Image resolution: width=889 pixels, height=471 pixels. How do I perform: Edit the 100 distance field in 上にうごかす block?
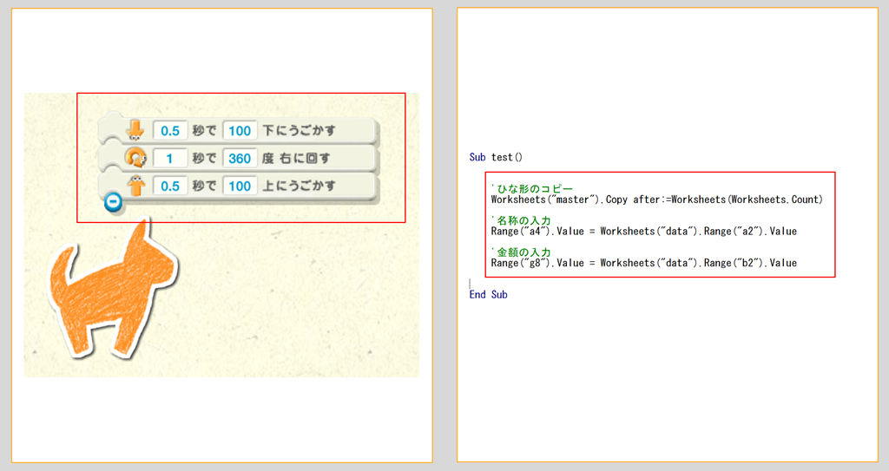240,186
